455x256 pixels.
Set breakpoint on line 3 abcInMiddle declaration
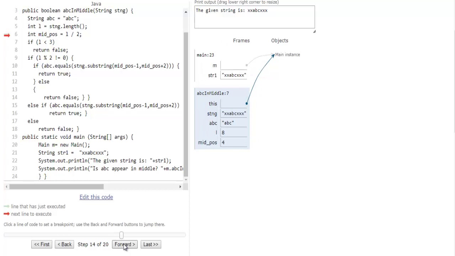[77, 11]
